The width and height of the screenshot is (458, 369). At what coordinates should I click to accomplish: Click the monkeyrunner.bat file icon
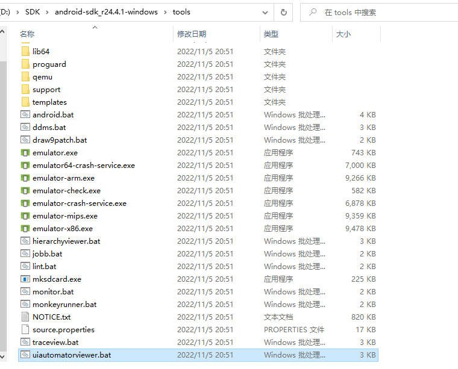click(25, 304)
